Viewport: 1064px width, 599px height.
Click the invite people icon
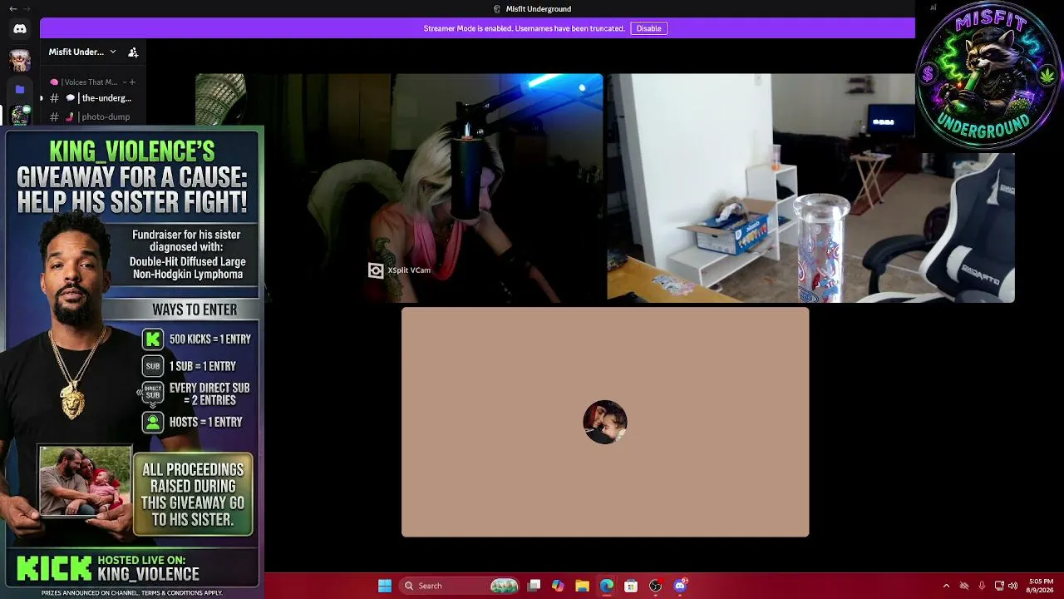[x=133, y=52]
